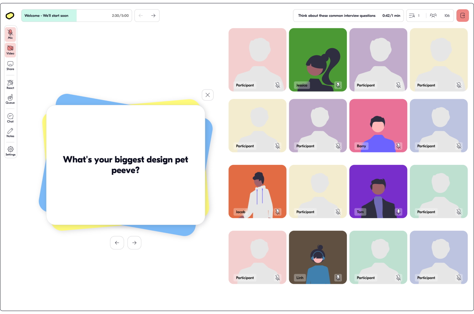This screenshot has width=474, height=314.
Task: Select Jessica's video tile
Action: (318, 60)
